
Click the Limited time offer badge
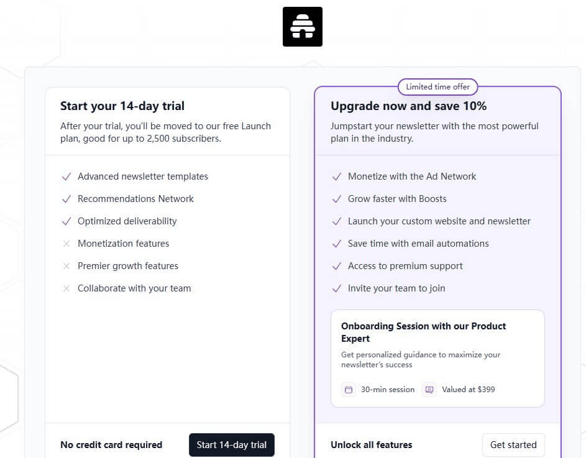(x=437, y=87)
